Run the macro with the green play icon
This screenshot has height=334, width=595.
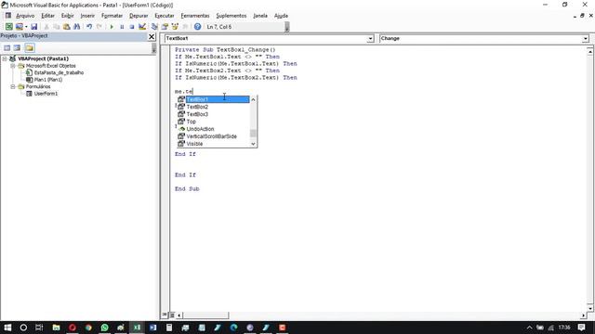coord(112,27)
